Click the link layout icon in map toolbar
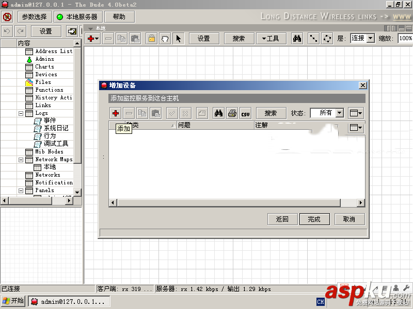Screen dimensions: 413x309 point(313,39)
